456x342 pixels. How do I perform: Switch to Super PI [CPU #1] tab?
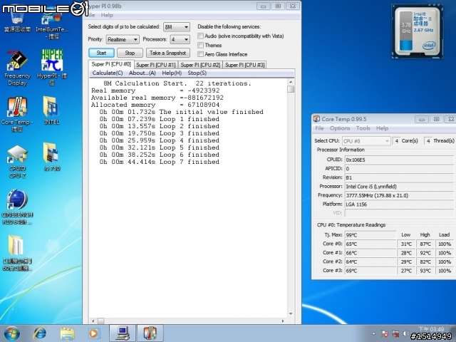[156, 65]
